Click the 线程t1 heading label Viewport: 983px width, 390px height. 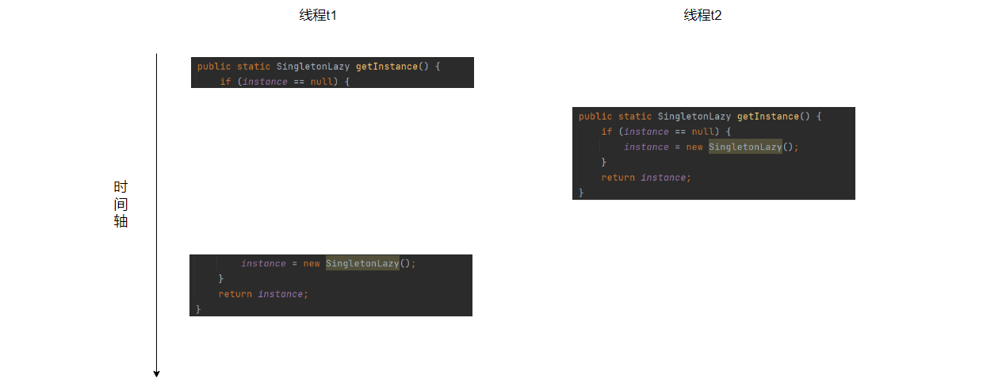coord(319,16)
